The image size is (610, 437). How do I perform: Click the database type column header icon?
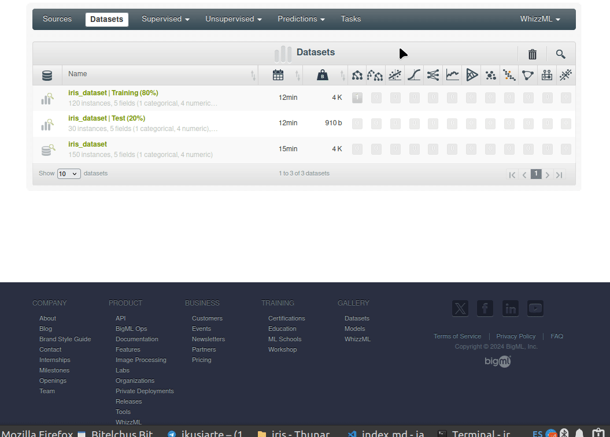click(47, 75)
